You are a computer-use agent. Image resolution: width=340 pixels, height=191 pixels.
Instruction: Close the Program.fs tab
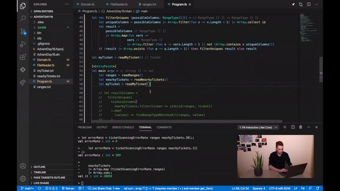(x=190, y=4)
